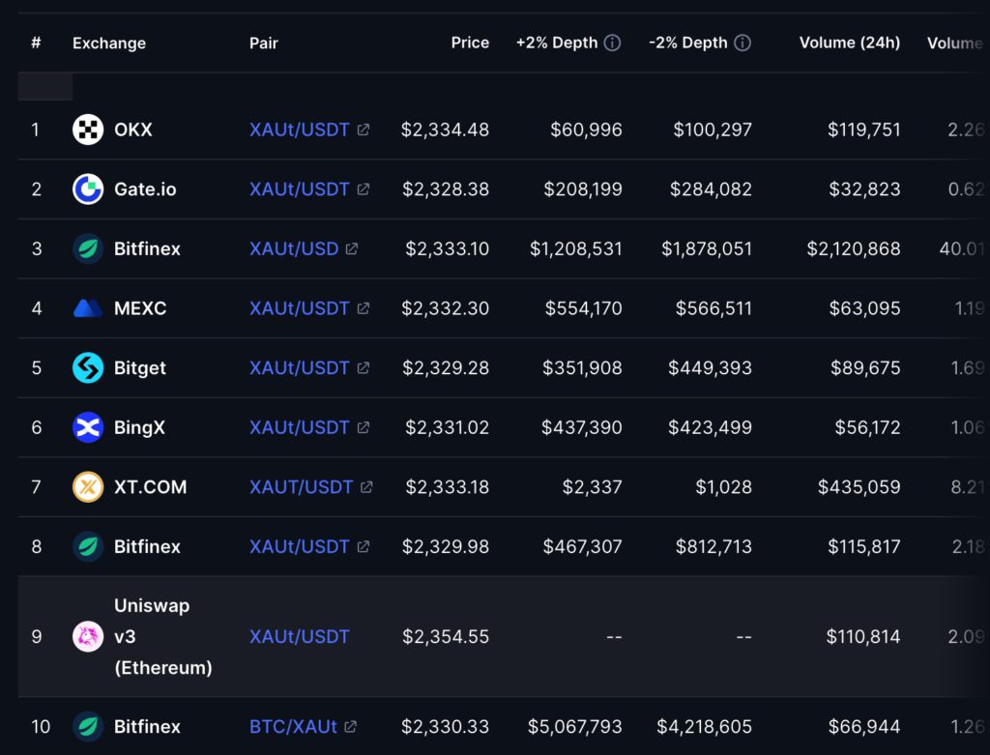
Task: Open the XT.COM XAUT/USDT pair link
Action: 301,487
